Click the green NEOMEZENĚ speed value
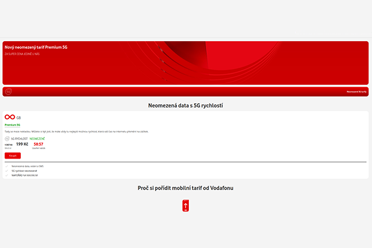Screen dimensions: 372x248 click(37, 139)
